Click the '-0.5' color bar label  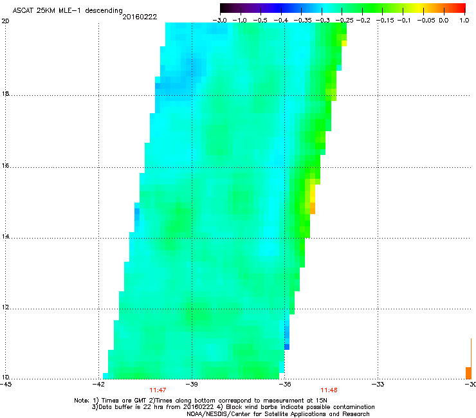point(260,21)
